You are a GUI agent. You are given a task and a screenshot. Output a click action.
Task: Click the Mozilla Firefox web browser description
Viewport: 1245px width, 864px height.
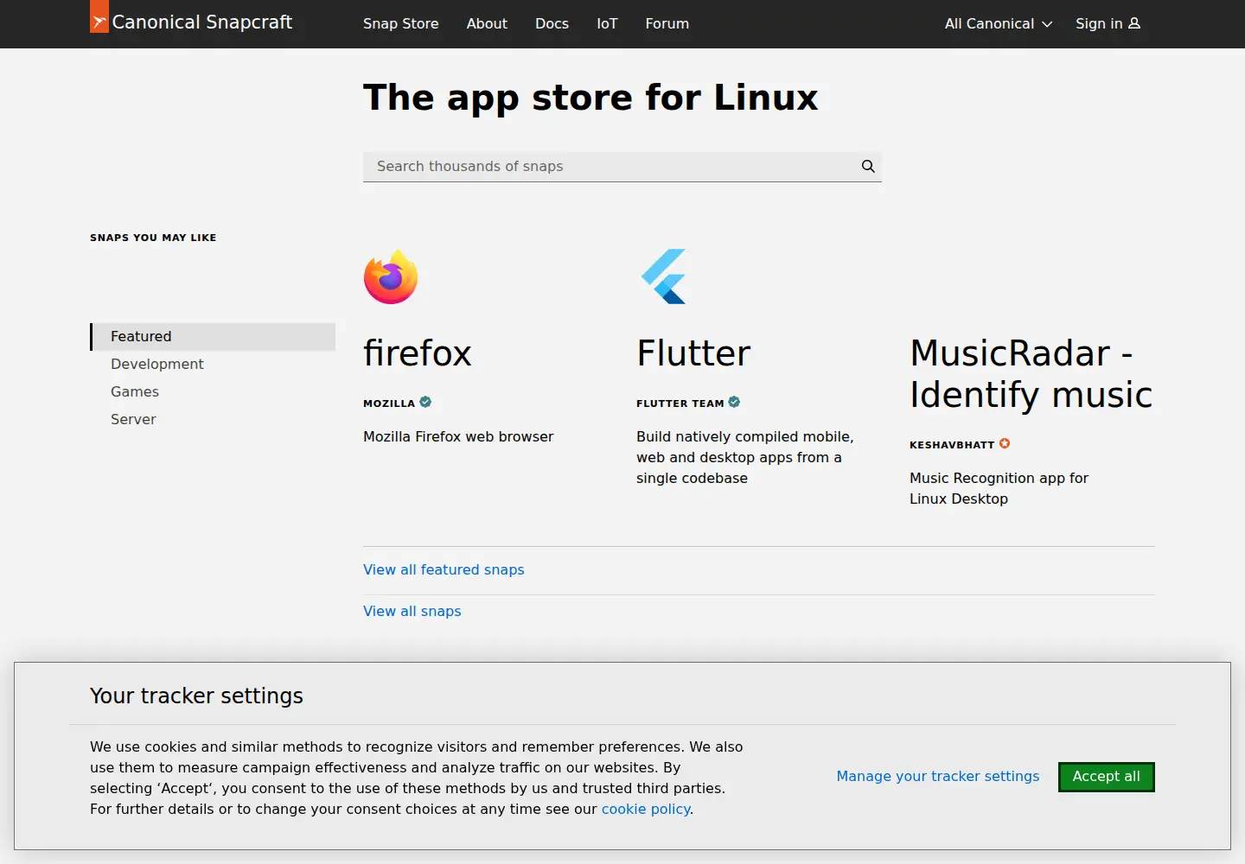[458, 437]
